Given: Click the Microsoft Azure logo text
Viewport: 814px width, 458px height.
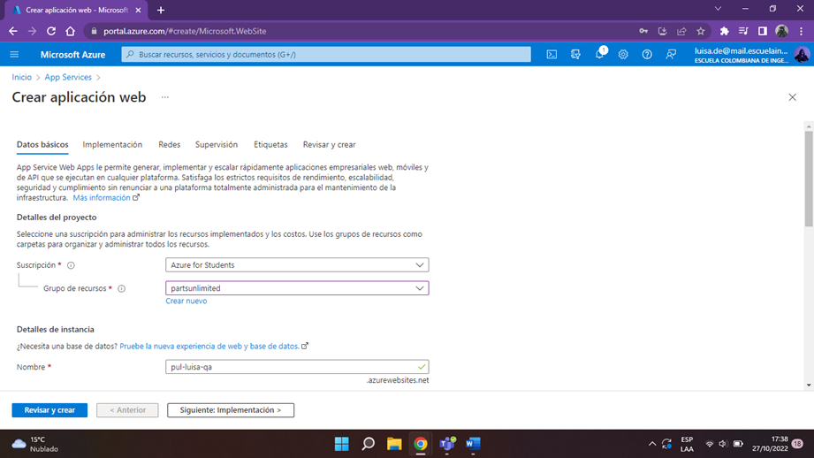Looking at the screenshot, I should pyautogui.click(x=72, y=55).
